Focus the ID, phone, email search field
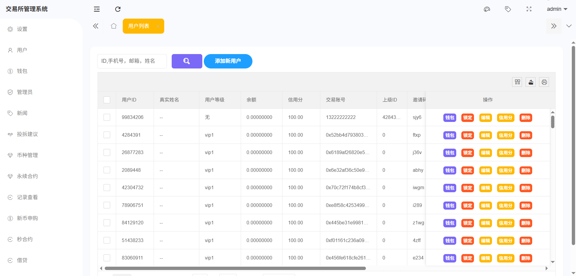Viewport: 576px width, 276px height. 132,61
